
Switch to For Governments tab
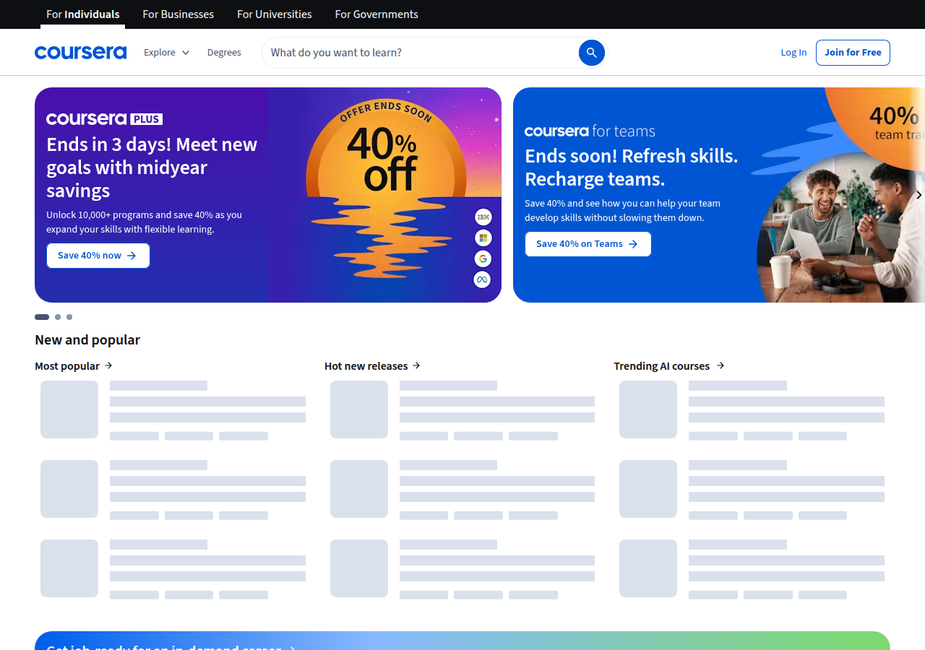coord(377,14)
